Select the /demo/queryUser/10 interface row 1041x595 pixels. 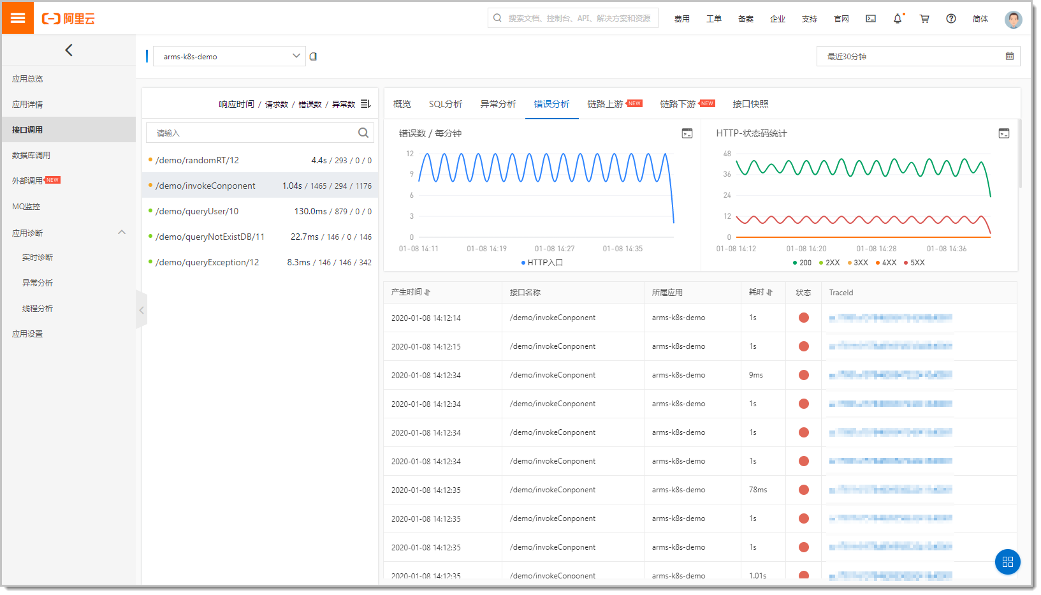tap(260, 211)
